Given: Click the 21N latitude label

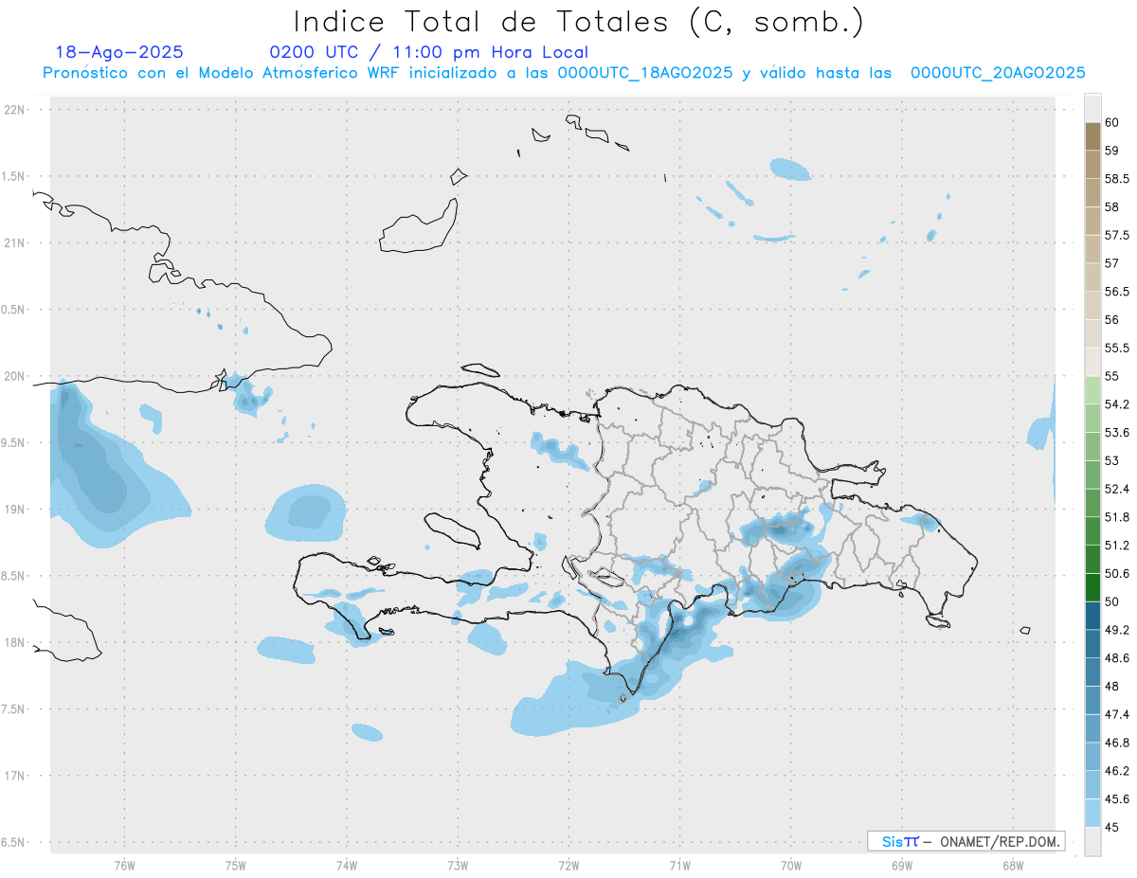Looking at the screenshot, I should 15,242.
